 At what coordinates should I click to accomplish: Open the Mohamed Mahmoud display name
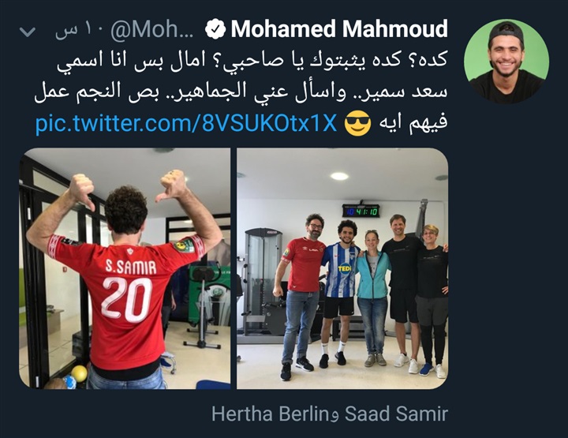click(339, 29)
